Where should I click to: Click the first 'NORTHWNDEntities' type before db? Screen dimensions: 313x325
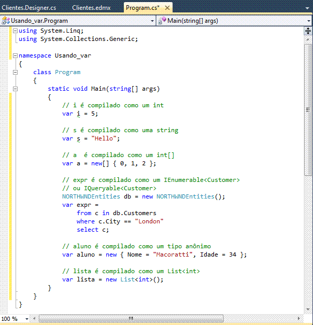(x=91, y=196)
